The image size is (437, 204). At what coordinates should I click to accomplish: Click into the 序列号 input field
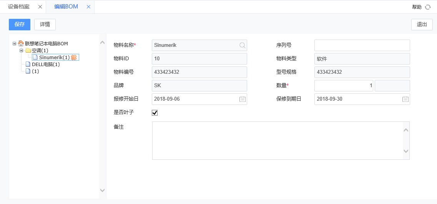pos(362,45)
